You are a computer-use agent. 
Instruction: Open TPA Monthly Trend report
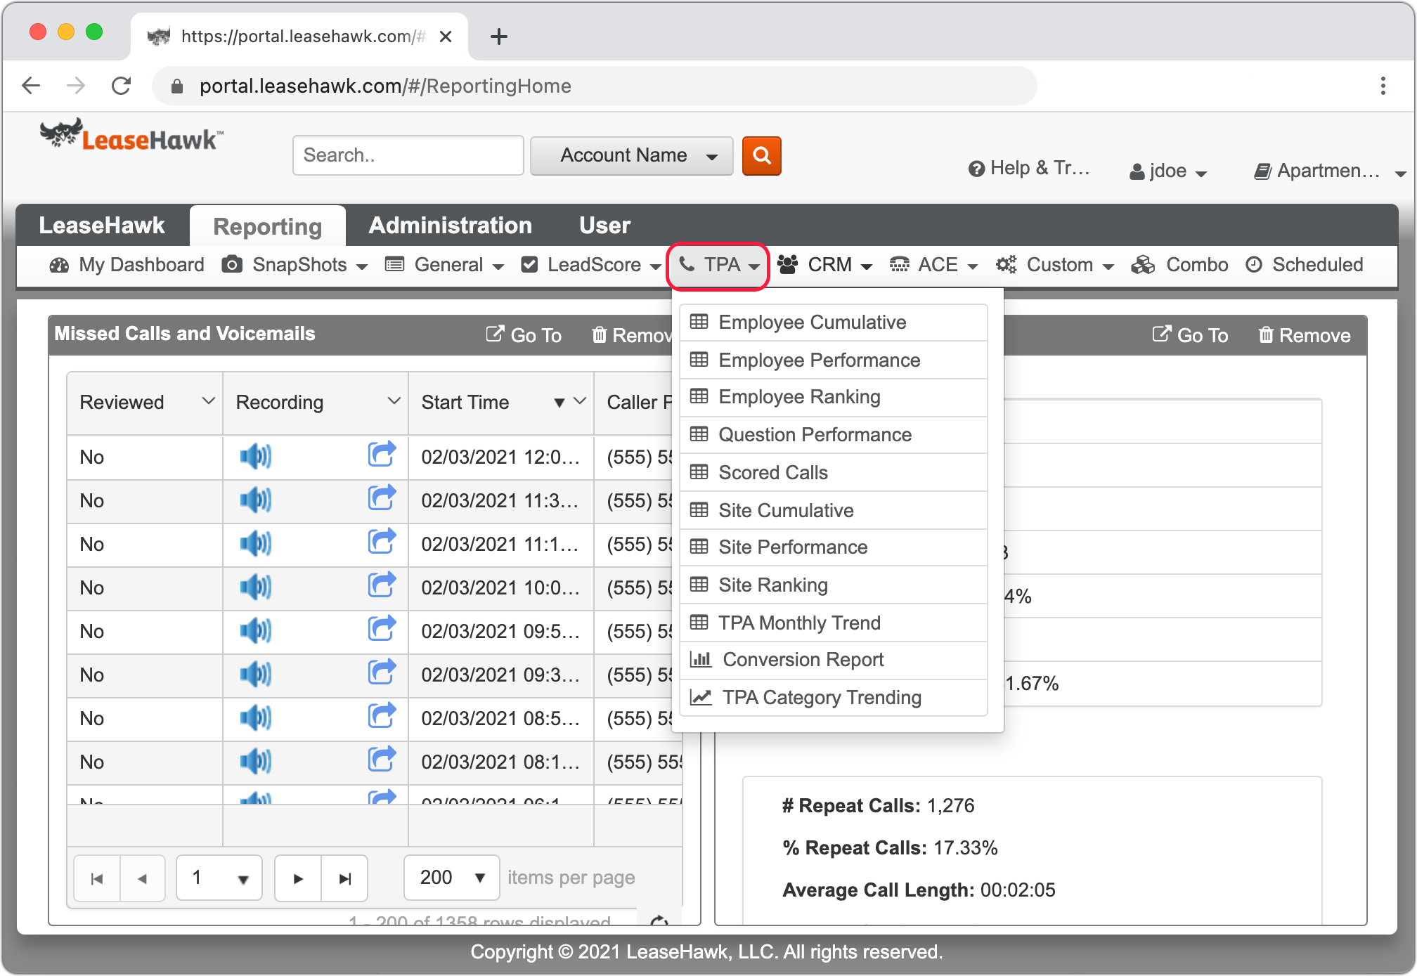pyautogui.click(x=834, y=623)
